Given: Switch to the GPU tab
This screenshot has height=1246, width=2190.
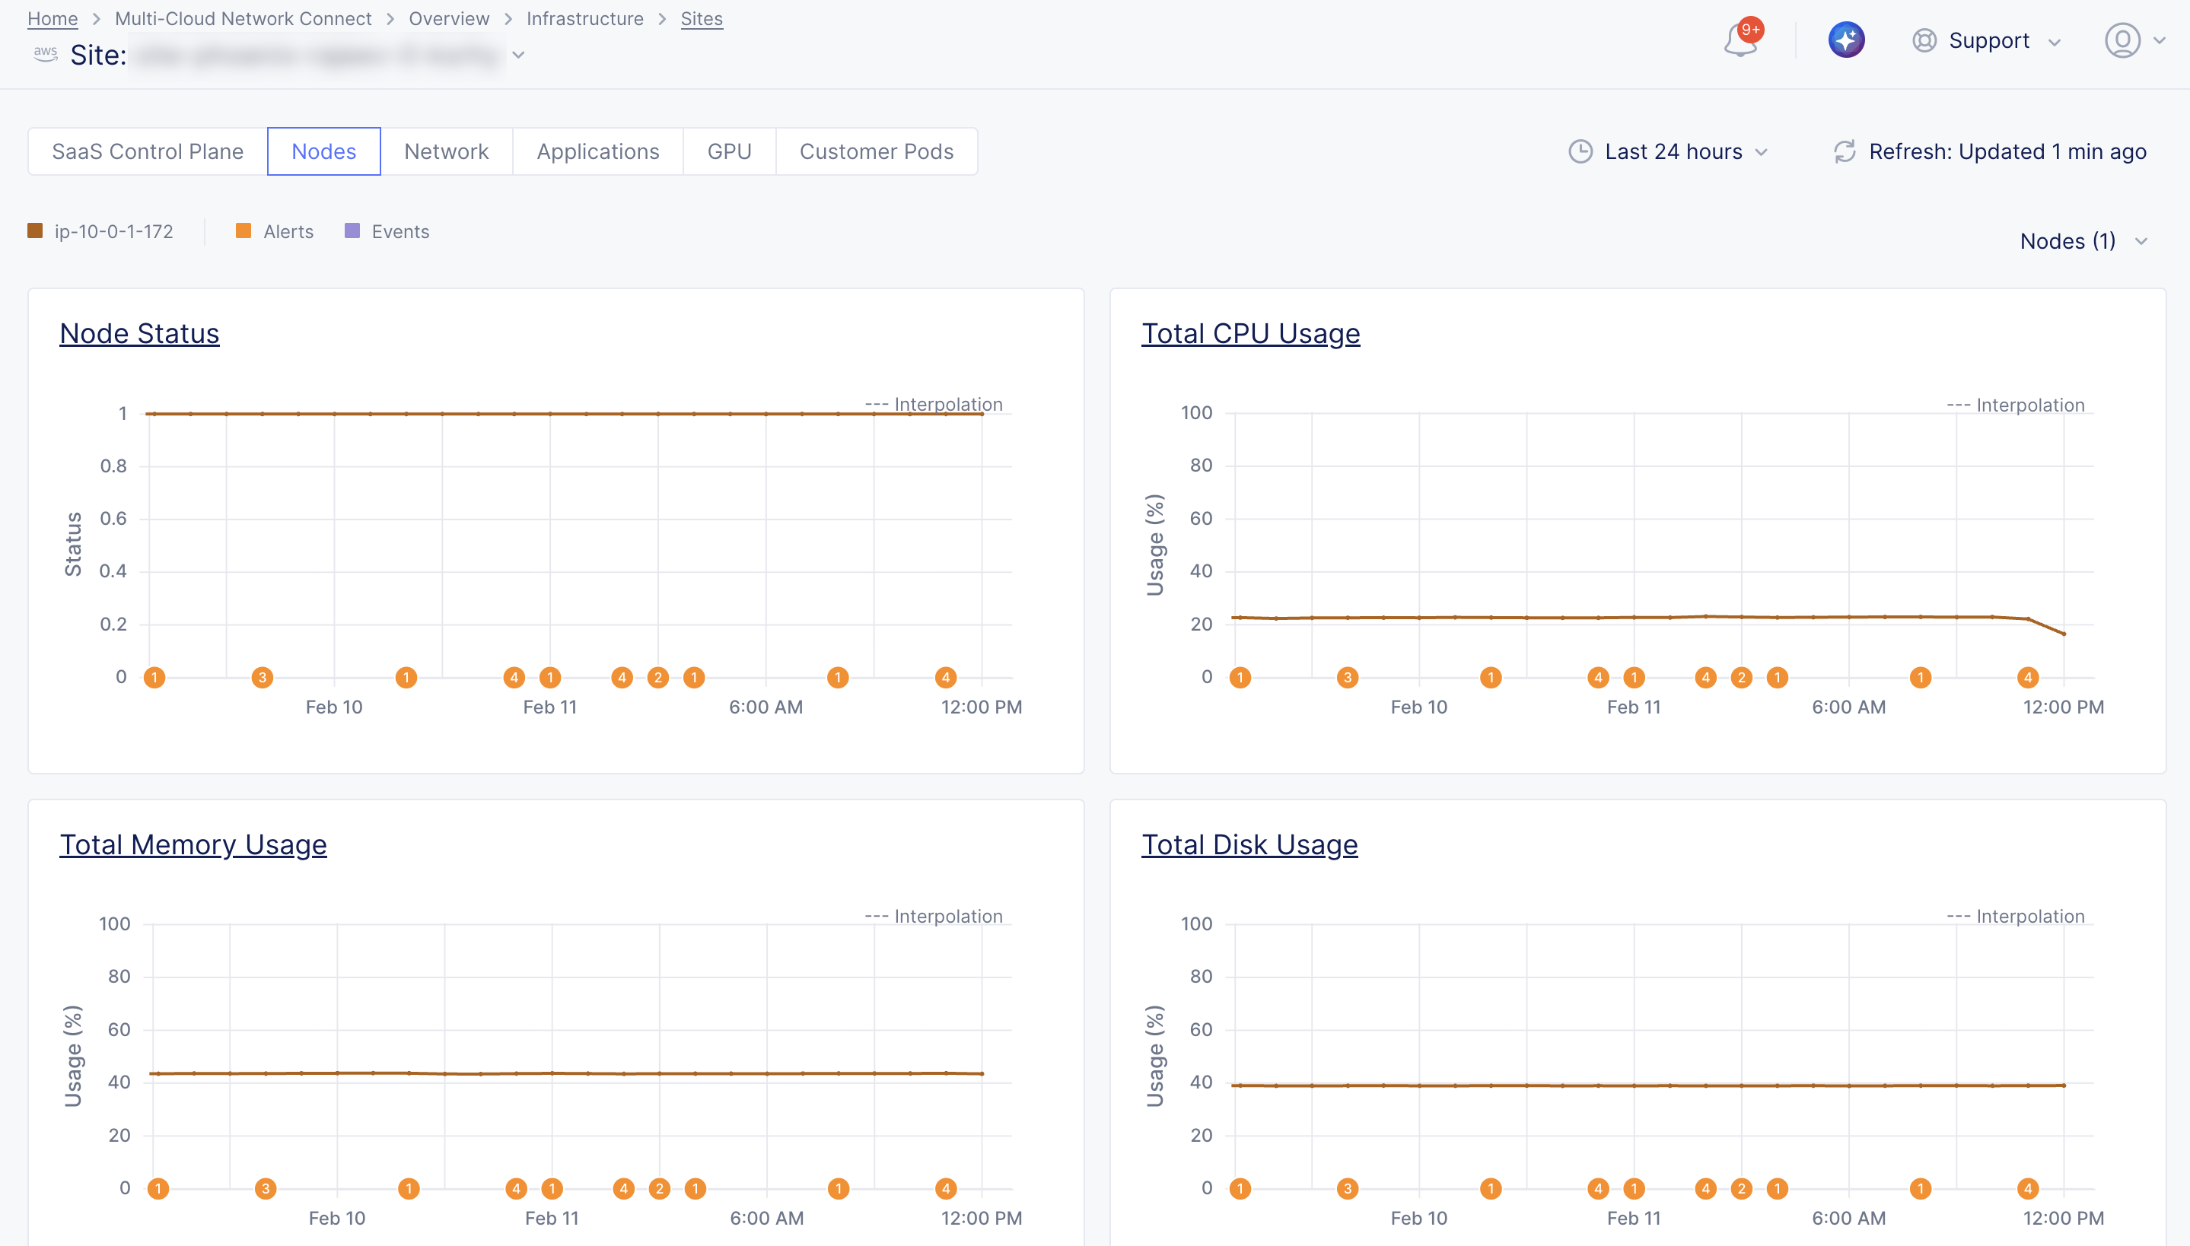Looking at the screenshot, I should tap(728, 151).
